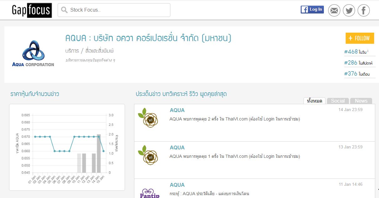Screen dimensions: 379x198
Task: Open the บริการ / สื่อและสิ่งพิมพ์ category
Action: coord(89,51)
